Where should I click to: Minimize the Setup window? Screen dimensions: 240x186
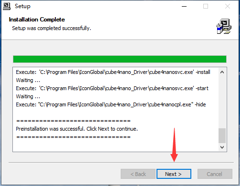(184, 6)
